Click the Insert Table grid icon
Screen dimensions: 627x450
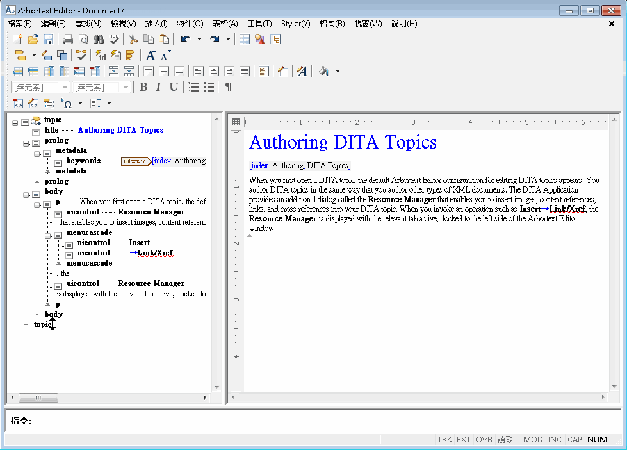[244, 39]
